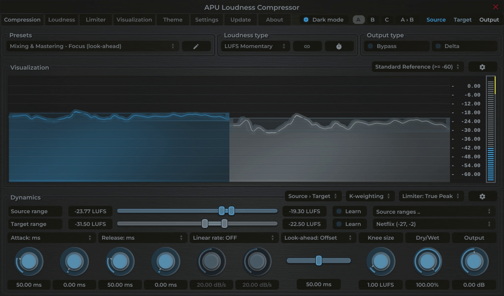The image size is (504, 296).
Task: Open the Standard Reference dropdown
Action: pyautogui.click(x=417, y=66)
